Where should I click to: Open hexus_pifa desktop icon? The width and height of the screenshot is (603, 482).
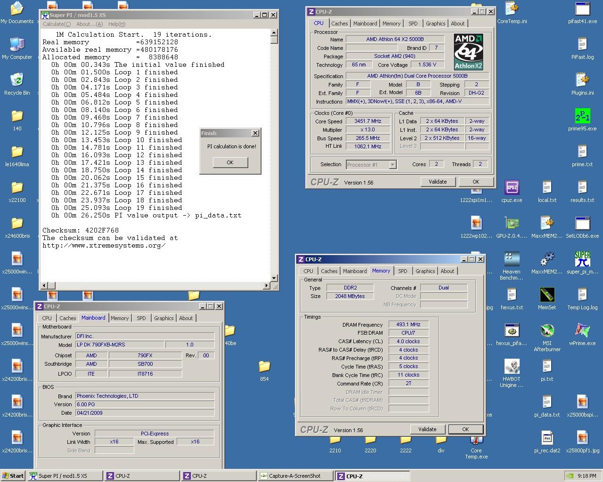(512, 334)
